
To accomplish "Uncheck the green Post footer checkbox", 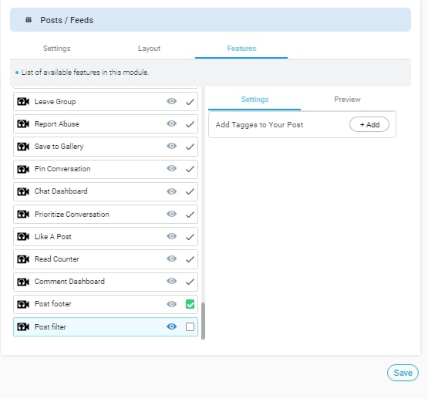I will [190, 304].
